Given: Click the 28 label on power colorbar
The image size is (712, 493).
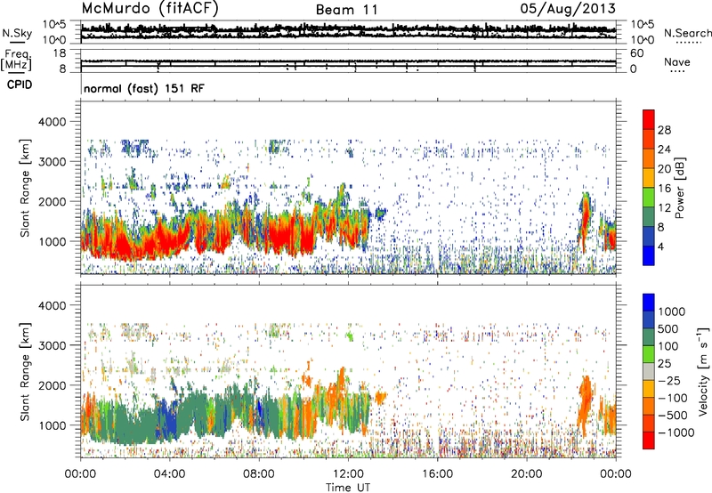Looking at the screenshot, I should [x=664, y=130].
